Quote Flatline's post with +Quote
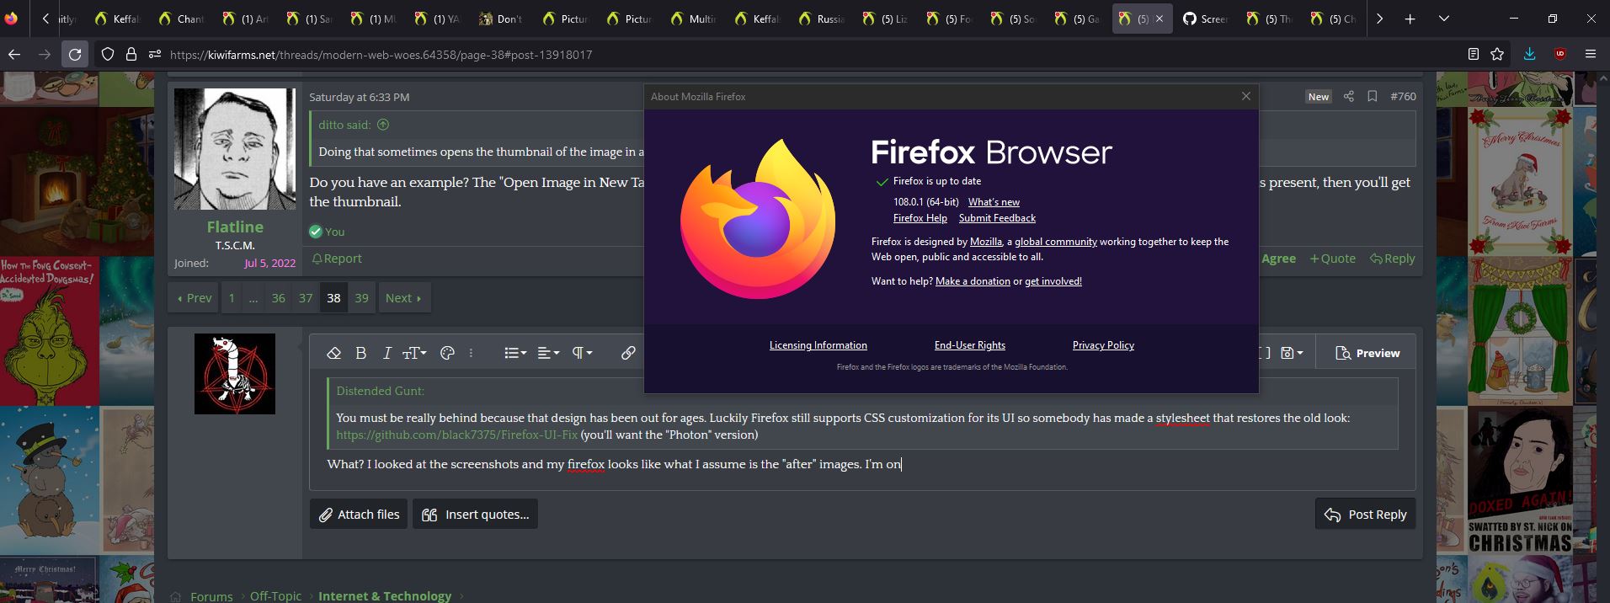Image resolution: width=1610 pixels, height=603 pixels. click(1332, 259)
